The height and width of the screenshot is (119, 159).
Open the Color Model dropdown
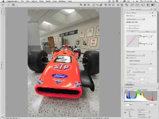[144, 112]
